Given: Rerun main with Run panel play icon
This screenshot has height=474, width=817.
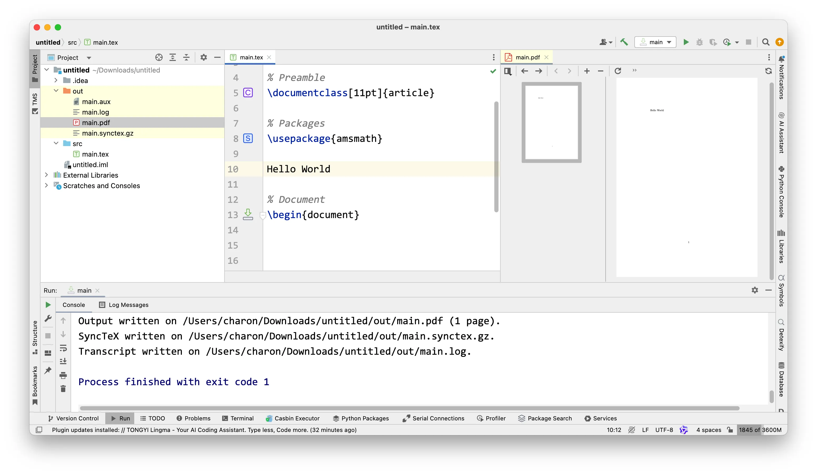Looking at the screenshot, I should (x=48, y=305).
